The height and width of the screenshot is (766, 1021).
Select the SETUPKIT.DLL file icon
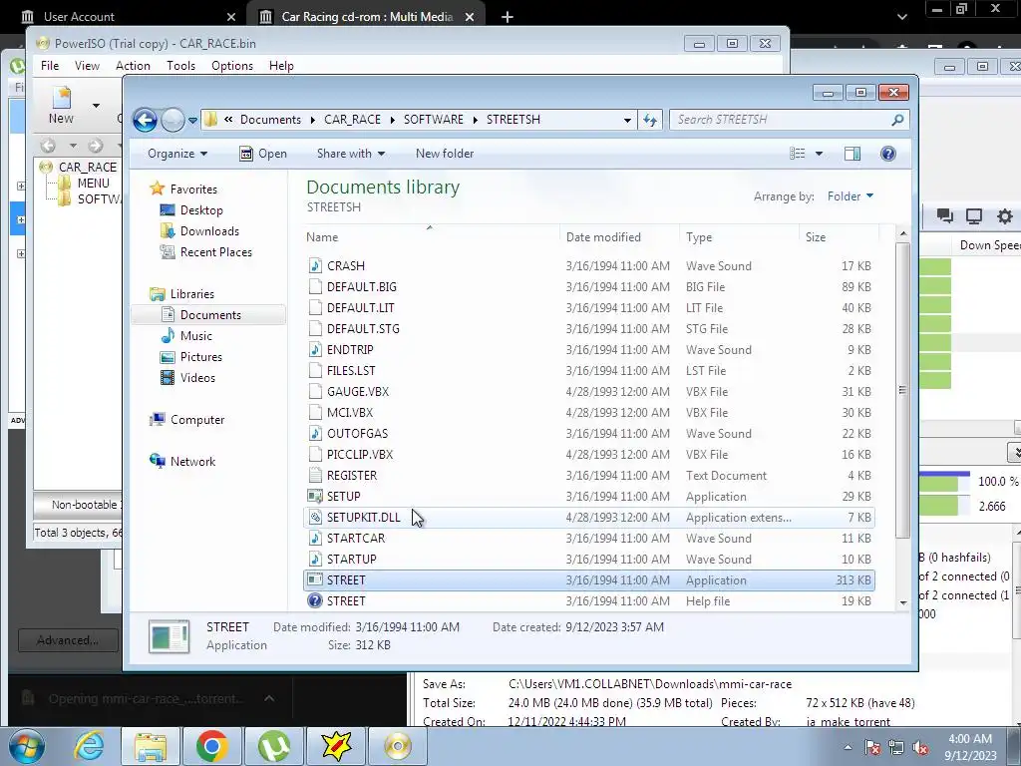coord(315,518)
